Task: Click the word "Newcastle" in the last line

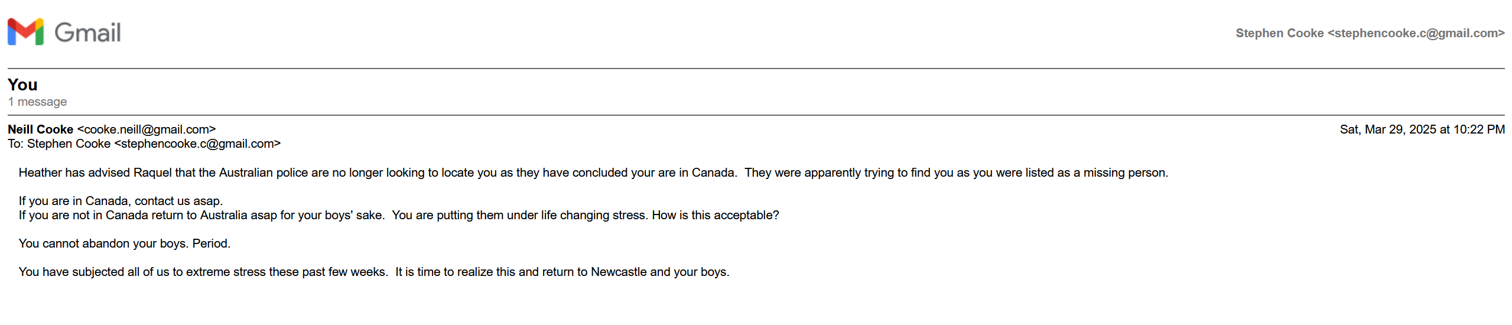Action: 618,272
